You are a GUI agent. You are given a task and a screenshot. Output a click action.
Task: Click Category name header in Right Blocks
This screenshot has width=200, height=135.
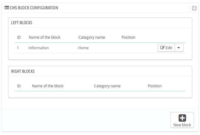pyautogui.click(x=107, y=86)
